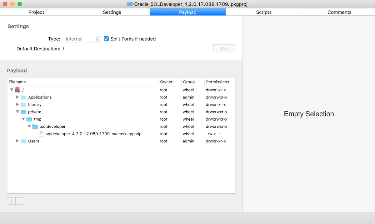Click the root disk icon
Image resolution: width=375 pixels, height=224 pixels.
click(x=17, y=90)
